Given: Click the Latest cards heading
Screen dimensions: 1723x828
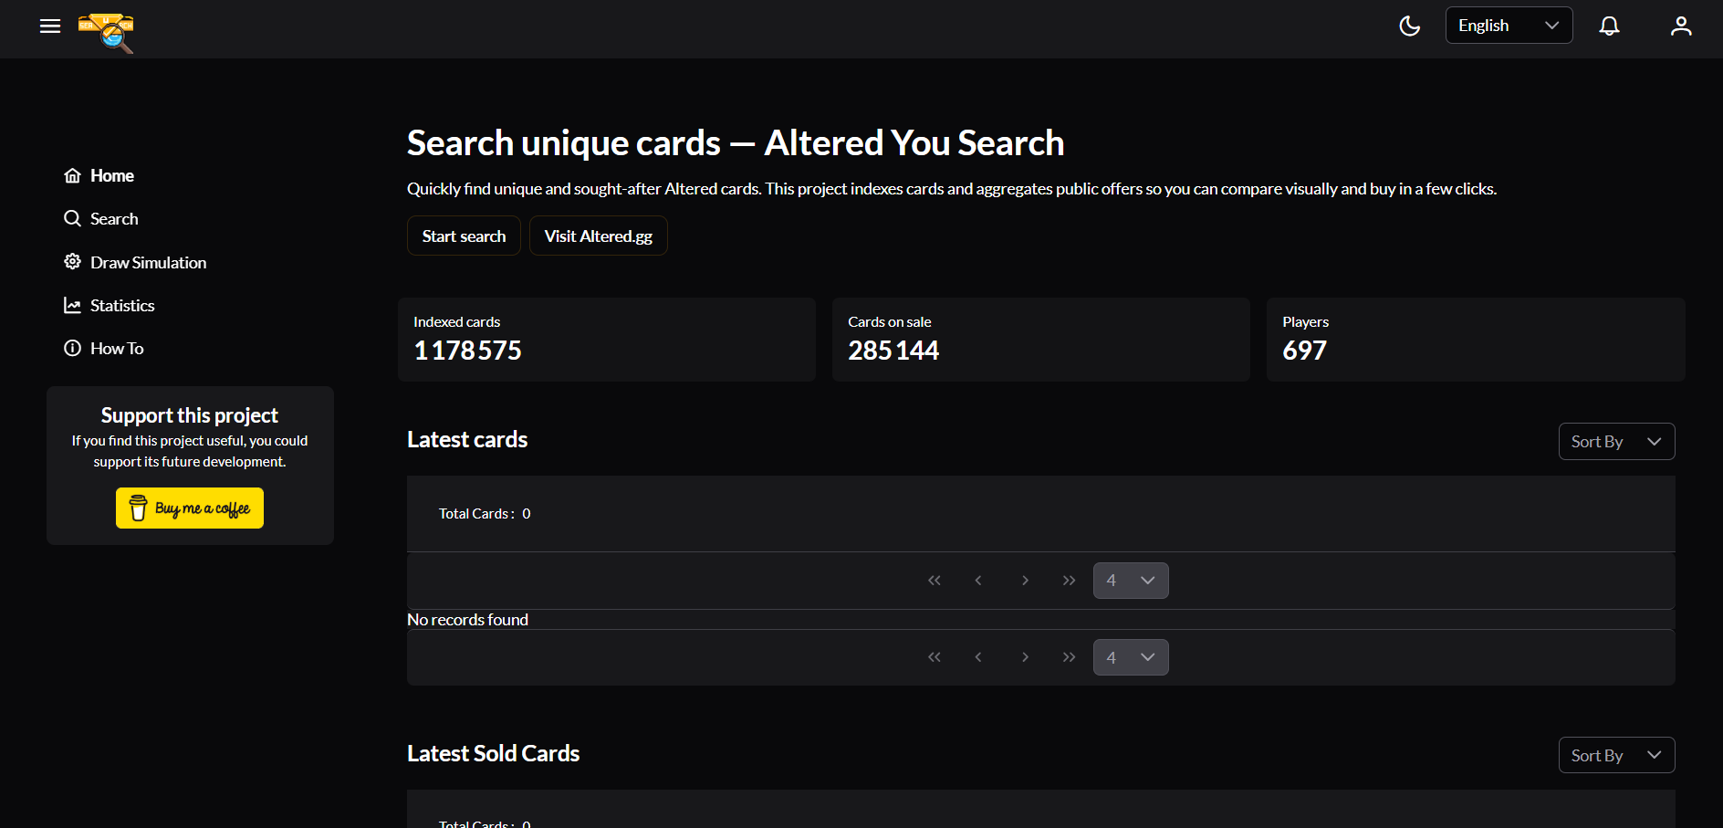Looking at the screenshot, I should (467, 439).
